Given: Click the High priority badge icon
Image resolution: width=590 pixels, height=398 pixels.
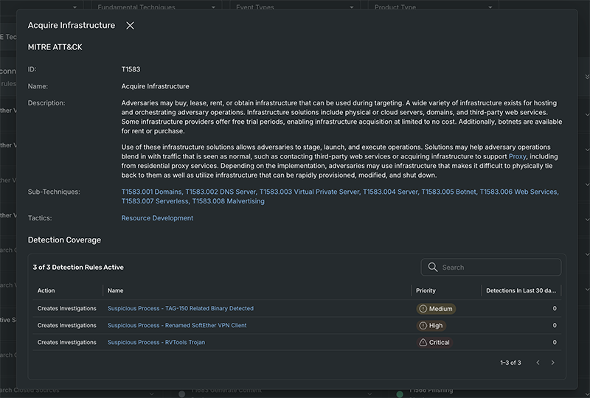Looking at the screenshot, I should (x=423, y=326).
